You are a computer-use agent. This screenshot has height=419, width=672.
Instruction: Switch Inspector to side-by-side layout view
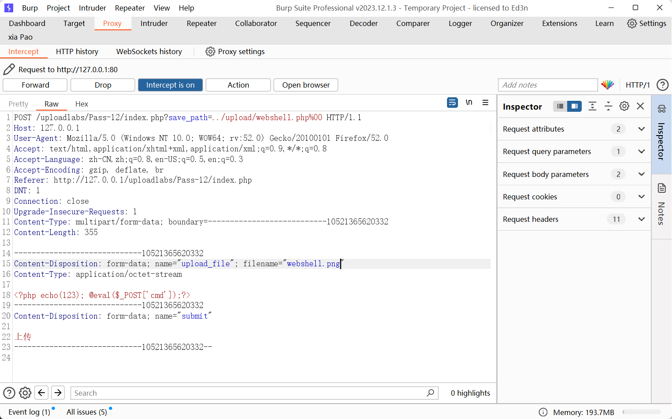(574, 106)
